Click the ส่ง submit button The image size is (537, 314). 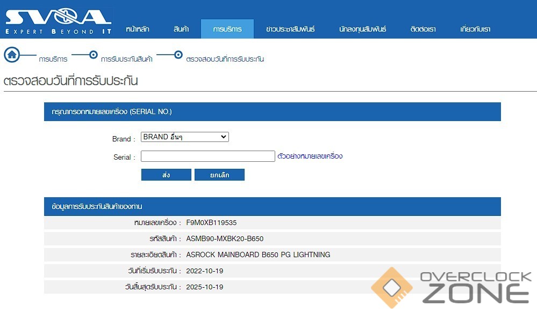tap(166, 175)
